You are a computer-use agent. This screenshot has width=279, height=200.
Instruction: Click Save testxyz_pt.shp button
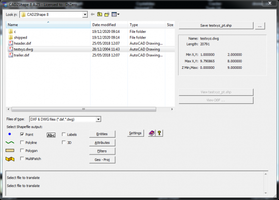tap(216, 26)
